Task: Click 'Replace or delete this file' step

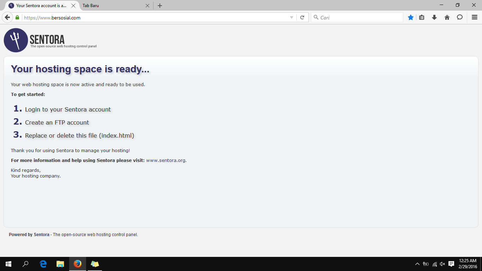Action: click(80, 135)
